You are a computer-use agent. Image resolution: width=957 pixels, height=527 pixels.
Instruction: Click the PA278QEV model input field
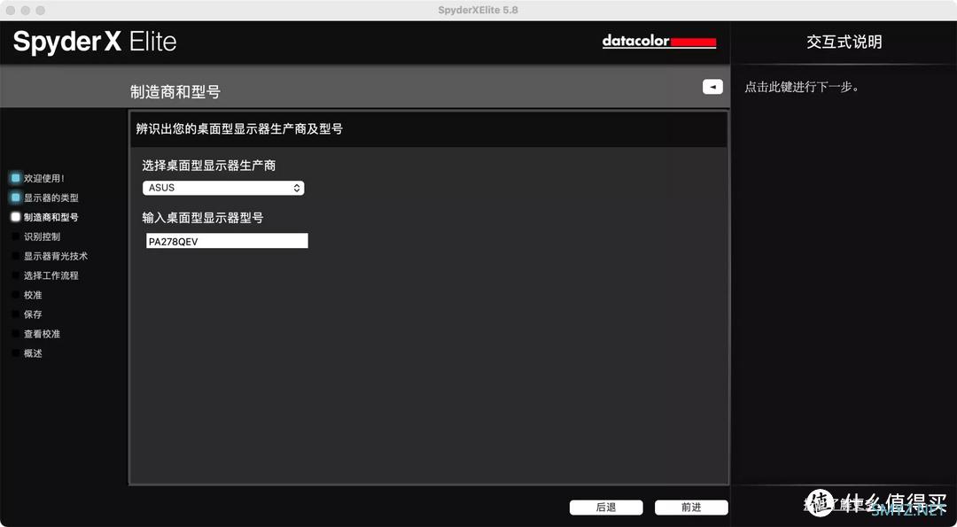[226, 240]
